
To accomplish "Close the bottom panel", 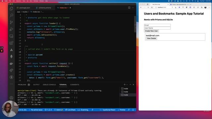I will (x=133, y=85).
